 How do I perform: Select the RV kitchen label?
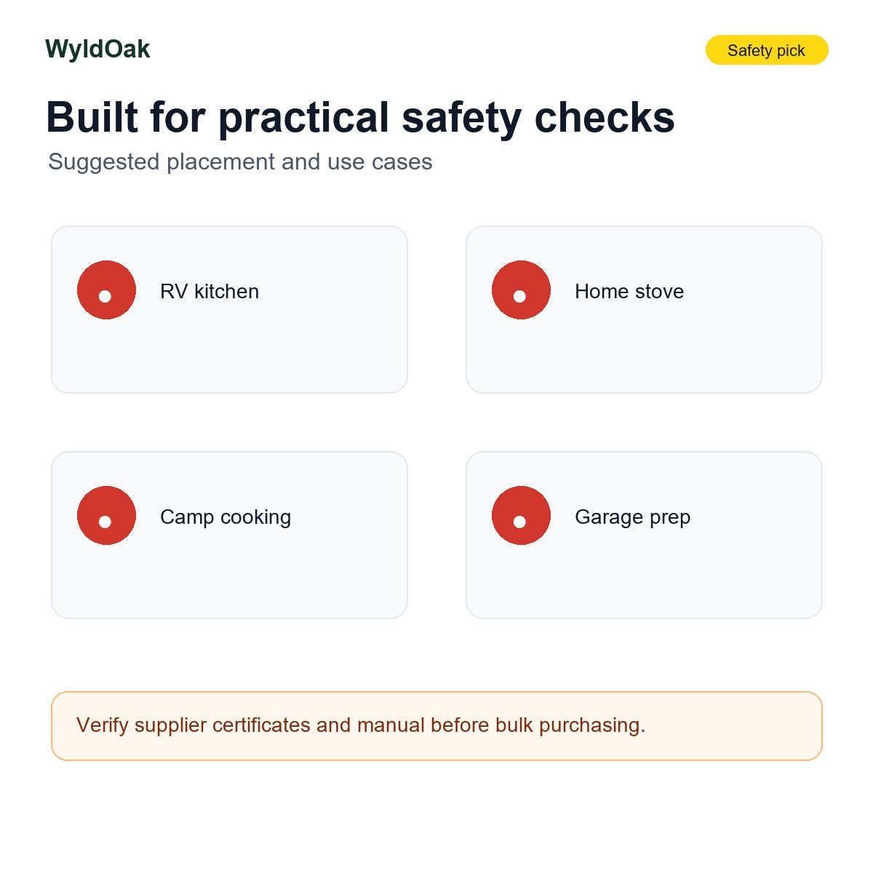point(210,291)
